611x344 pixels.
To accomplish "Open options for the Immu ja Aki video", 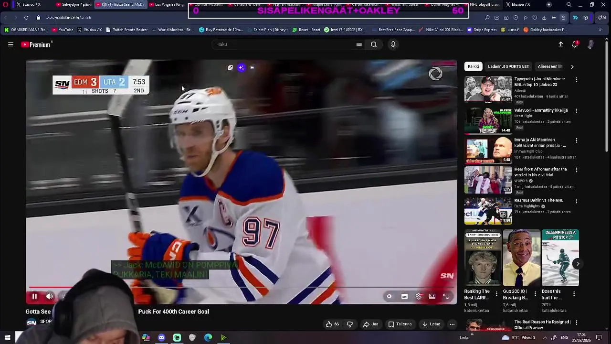I will point(577,140).
